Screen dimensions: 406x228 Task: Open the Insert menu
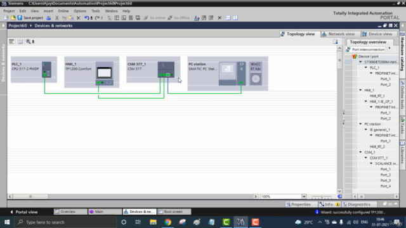click(48, 11)
